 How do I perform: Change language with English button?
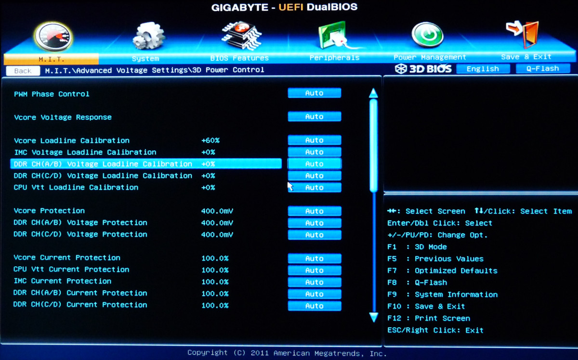tap(483, 69)
